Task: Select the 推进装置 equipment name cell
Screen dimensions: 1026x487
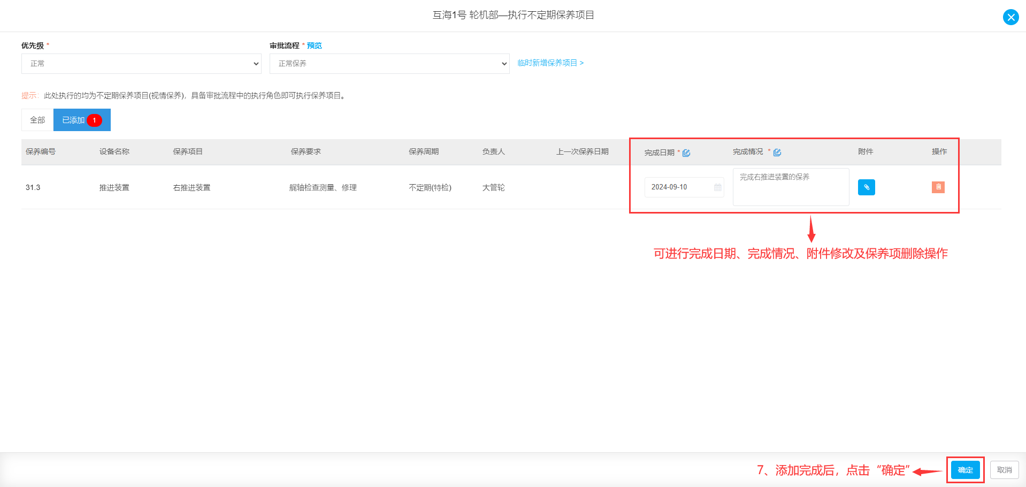Action: [114, 187]
